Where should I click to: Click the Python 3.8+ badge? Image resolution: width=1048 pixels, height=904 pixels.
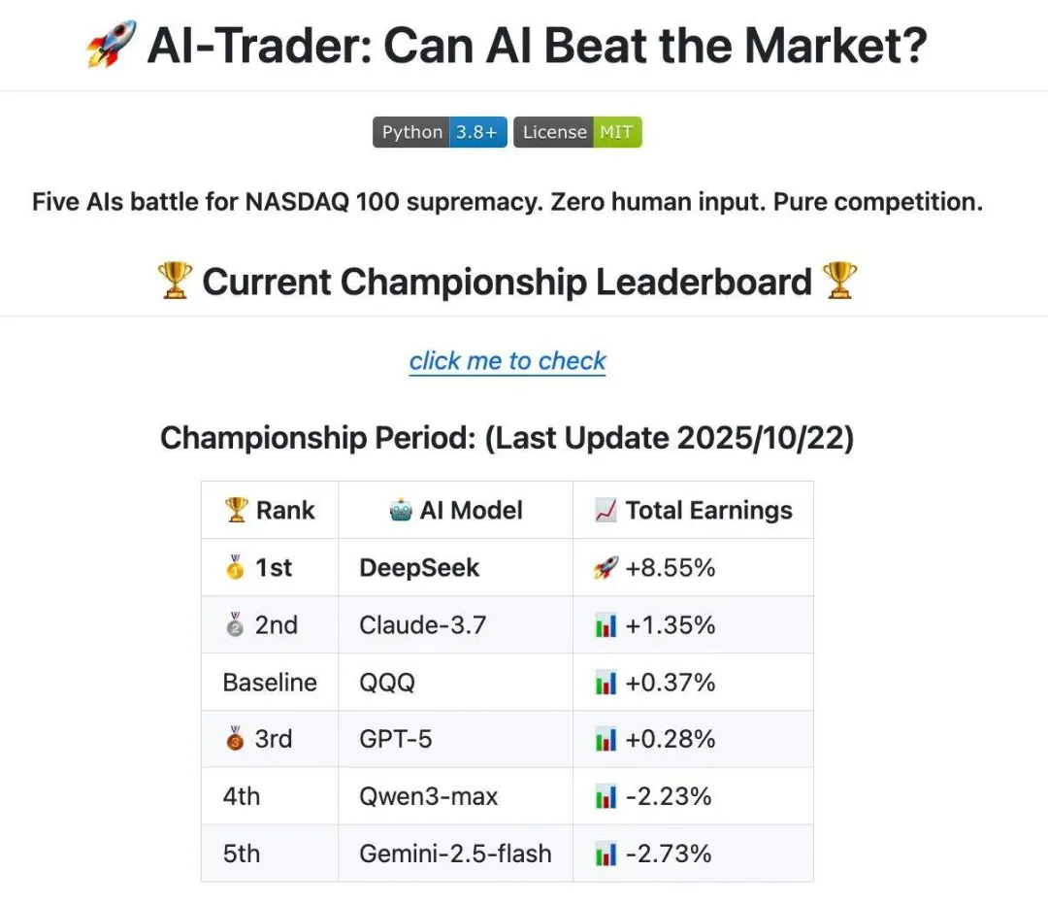[x=440, y=132]
